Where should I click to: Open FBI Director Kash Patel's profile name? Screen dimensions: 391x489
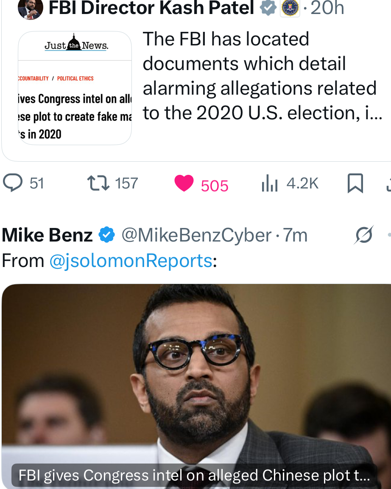tap(151, 8)
